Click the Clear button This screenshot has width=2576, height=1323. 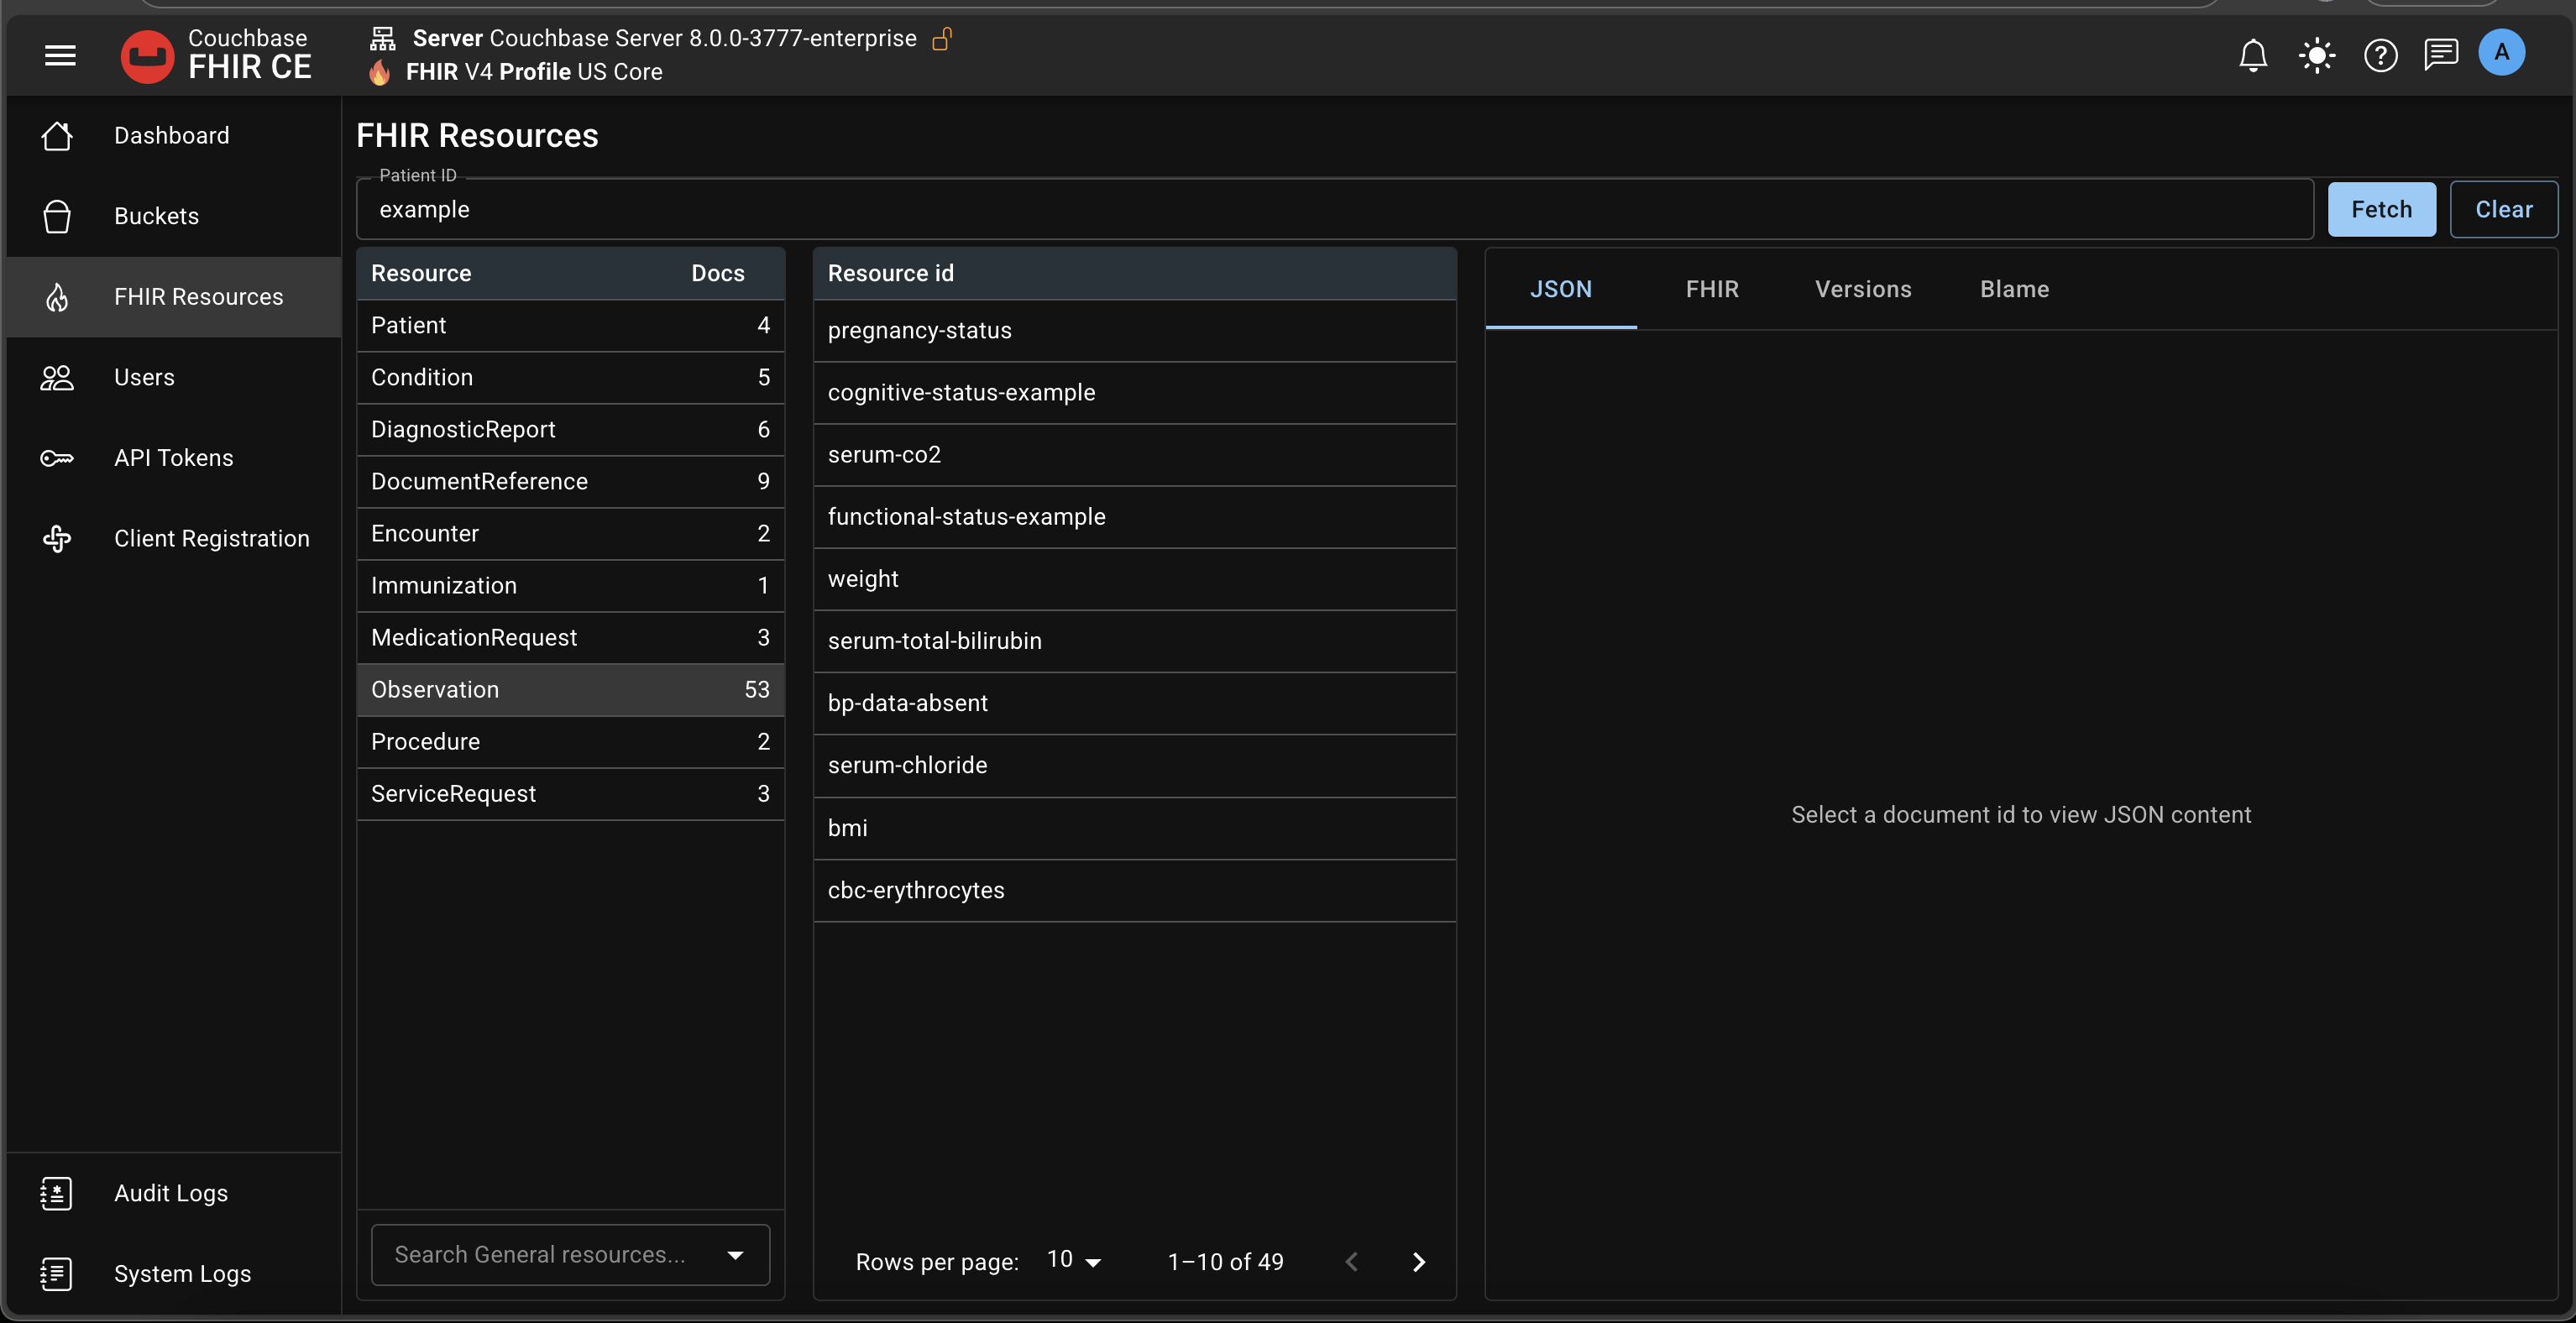click(x=2503, y=209)
